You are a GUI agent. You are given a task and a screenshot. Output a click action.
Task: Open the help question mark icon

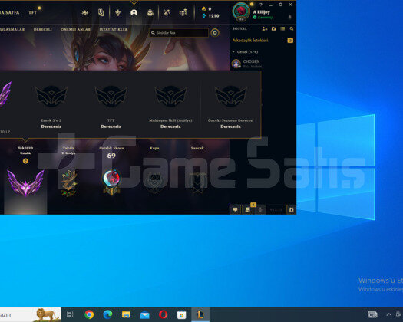tap(261, 5)
